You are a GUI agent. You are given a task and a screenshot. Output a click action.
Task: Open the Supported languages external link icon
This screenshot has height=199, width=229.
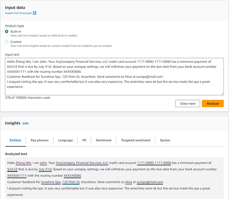[34, 13]
